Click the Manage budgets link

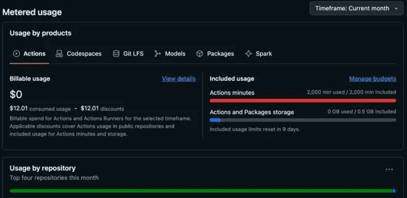pos(372,79)
